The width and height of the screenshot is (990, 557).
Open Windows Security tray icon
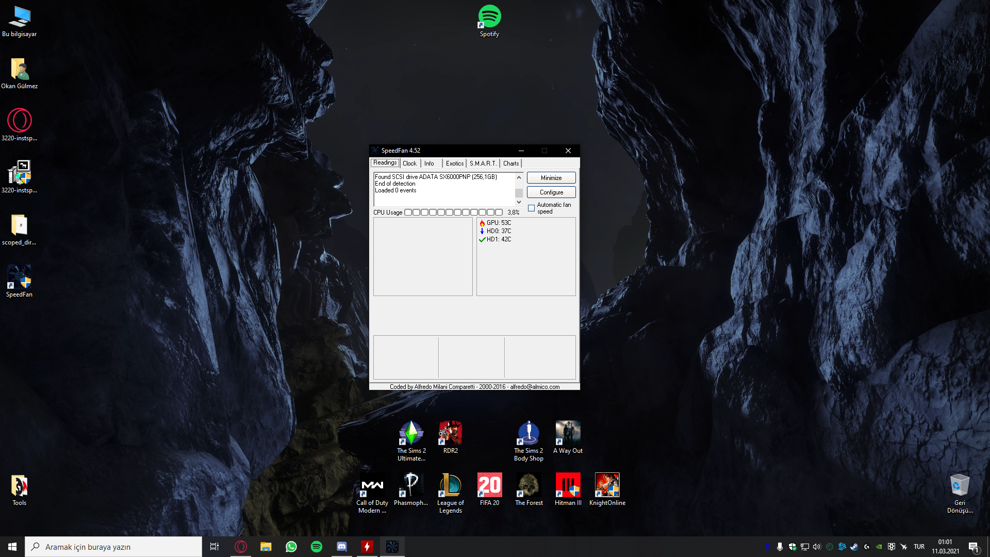[x=793, y=547]
